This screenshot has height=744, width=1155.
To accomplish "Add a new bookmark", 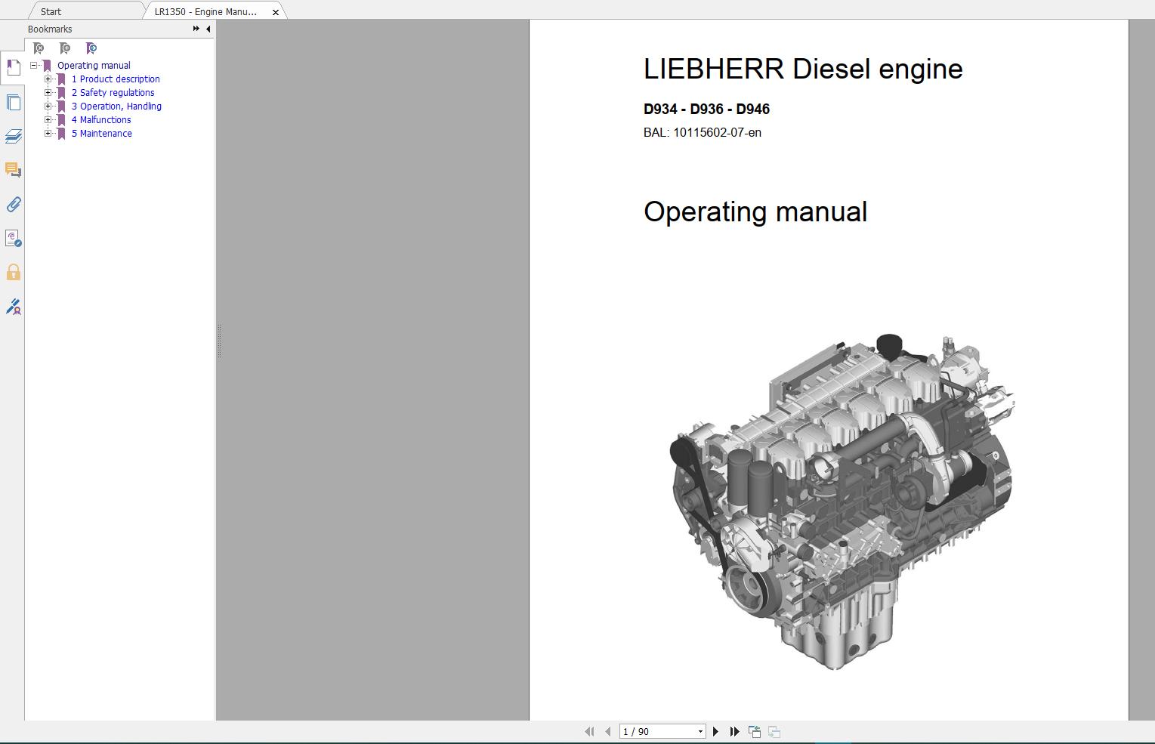I will (64, 48).
